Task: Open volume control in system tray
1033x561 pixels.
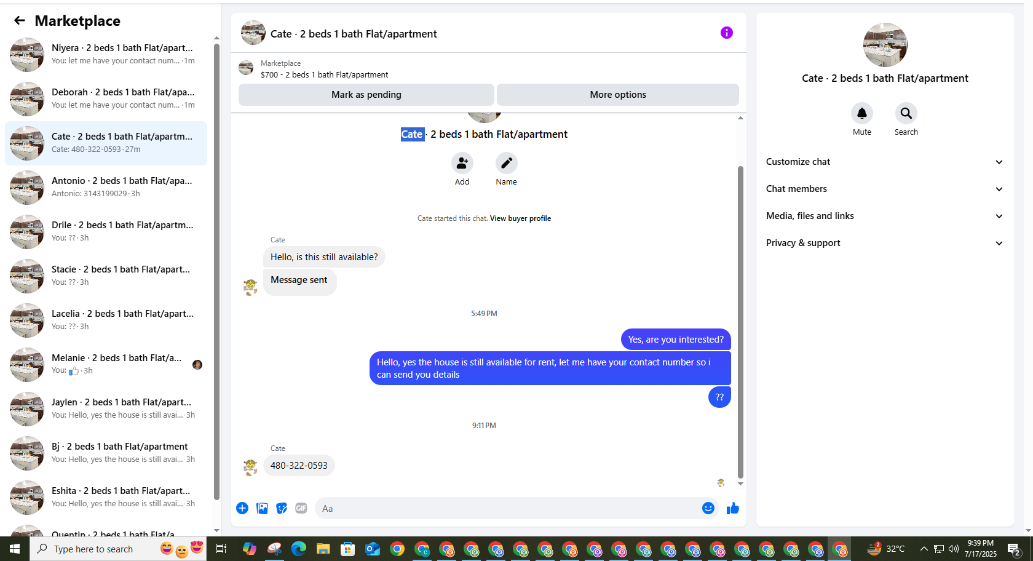Action: tap(954, 549)
